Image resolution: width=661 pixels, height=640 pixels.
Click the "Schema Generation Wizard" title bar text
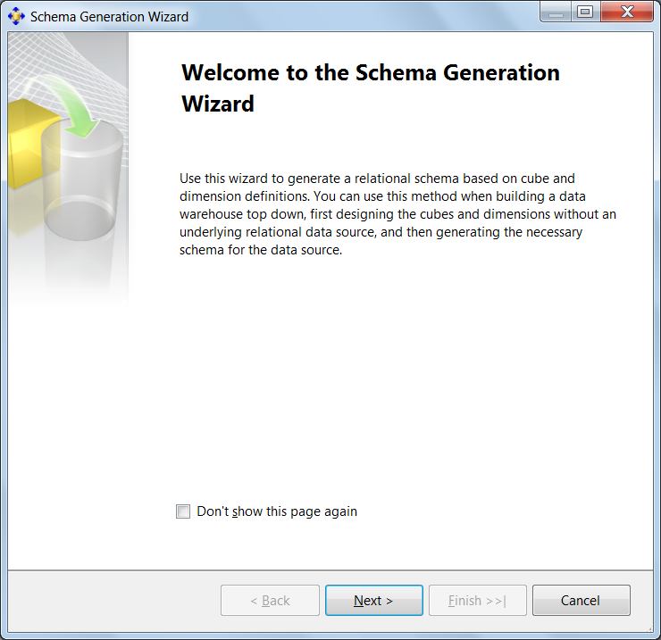[x=109, y=17]
